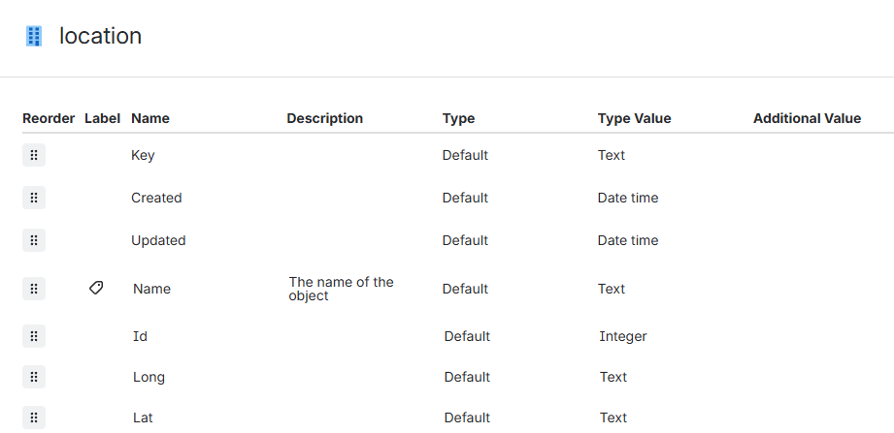Click Date time value in Updated row
Screen dimensions: 894x433
628,240
